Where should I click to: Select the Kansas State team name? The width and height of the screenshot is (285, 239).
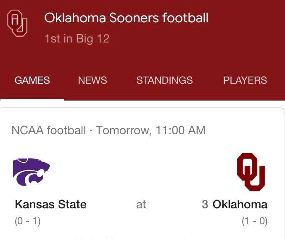pos(51,204)
